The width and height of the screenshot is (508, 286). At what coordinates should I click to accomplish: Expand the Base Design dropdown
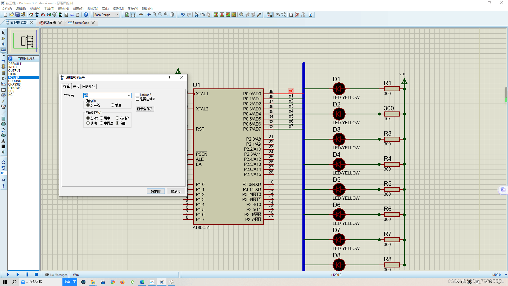tap(116, 15)
